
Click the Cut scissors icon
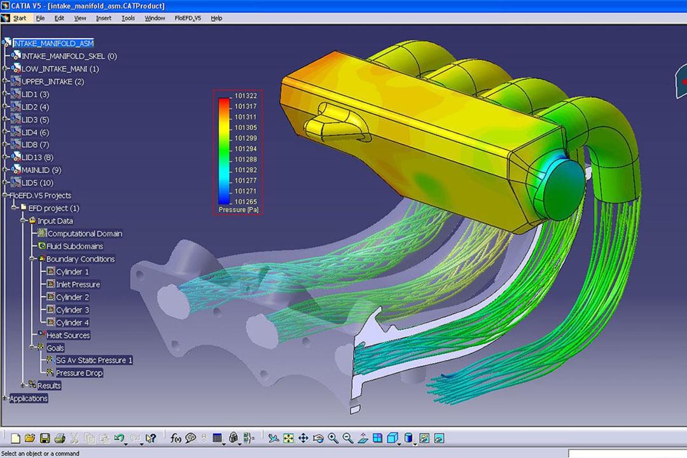tap(74, 438)
